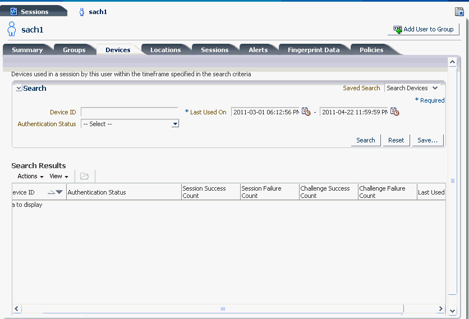Click the horizontal scrollbar thumb of results table
Screen dimensions: 469x319
(213, 308)
